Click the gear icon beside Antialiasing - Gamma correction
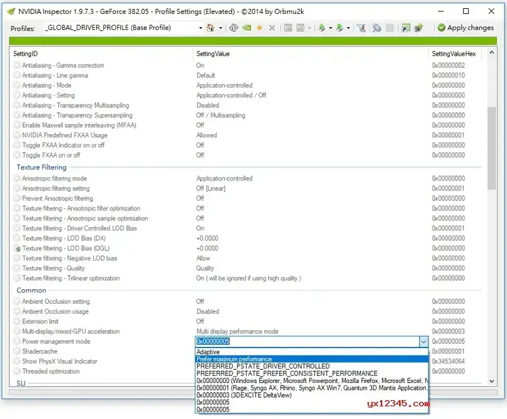The height and width of the screenshot is (419, 507). point(17,66)
